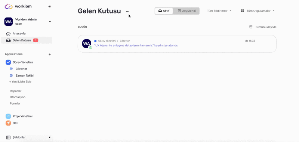
Task: Click the Tüm Uygulamalar grid icon
Action: [x=242, y=11]
